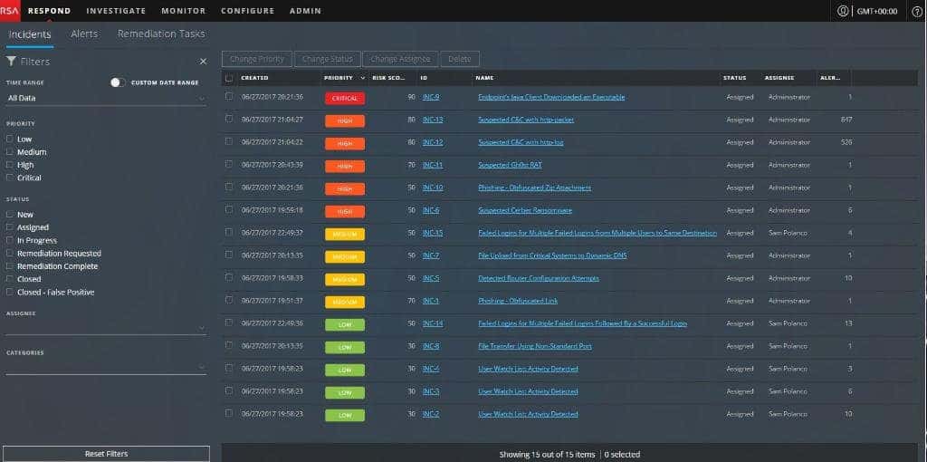This screenshot has height=462, width=927.
Task: Check the Medium priority filter
Action: [x=9, y=152]
